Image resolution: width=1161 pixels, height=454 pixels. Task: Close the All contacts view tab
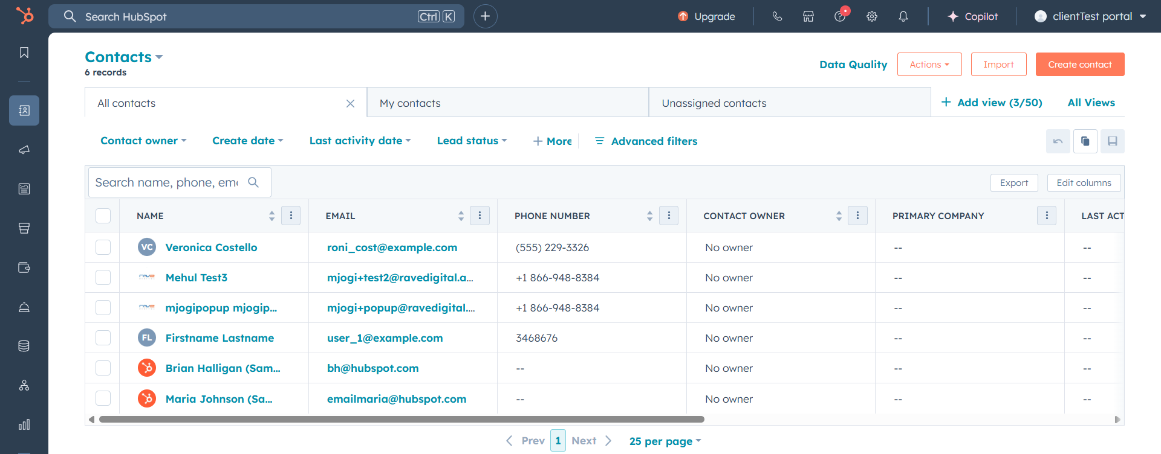point(350,104)
